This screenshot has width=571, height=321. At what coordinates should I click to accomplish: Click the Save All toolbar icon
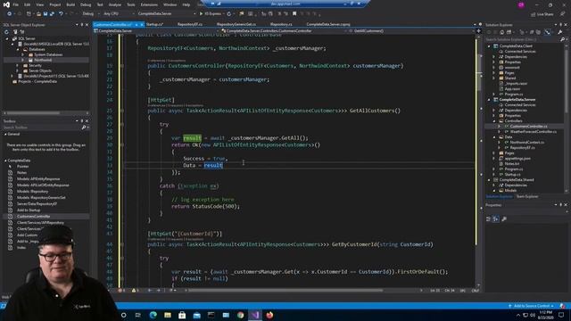point(52,14)
